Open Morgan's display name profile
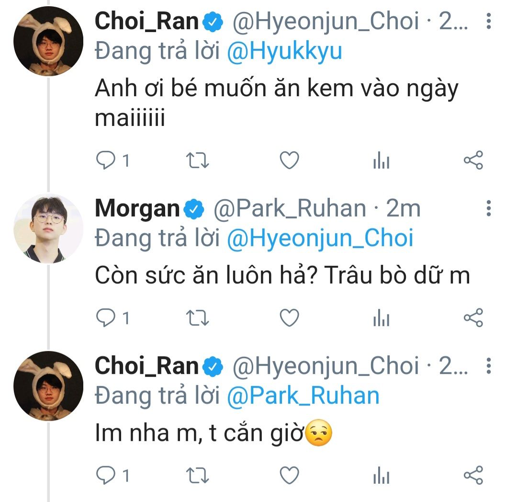 point(136,208)
